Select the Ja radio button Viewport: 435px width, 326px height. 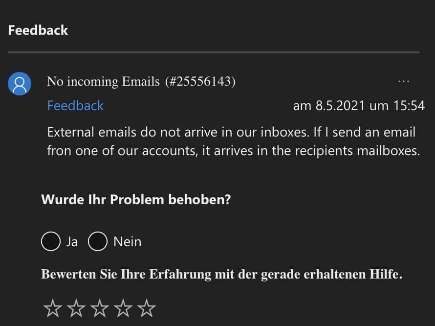pos(51,241)
